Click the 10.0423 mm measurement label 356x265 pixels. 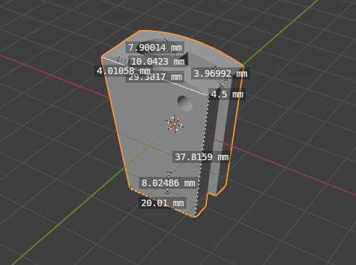pos(158,61)
